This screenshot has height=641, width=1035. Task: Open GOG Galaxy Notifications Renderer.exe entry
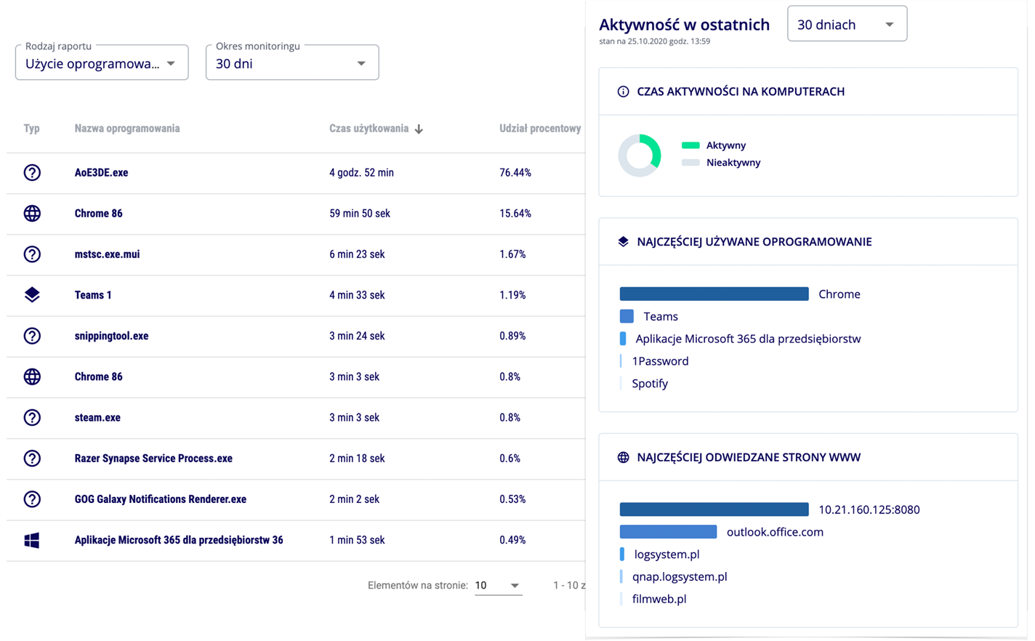161,499
